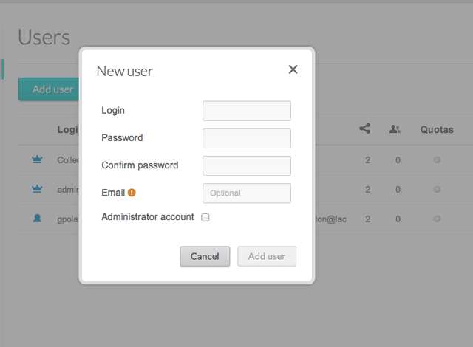Click the crown icon in the admin row
The width and height of the screenshot is (473, 347).
pos(38,189)
